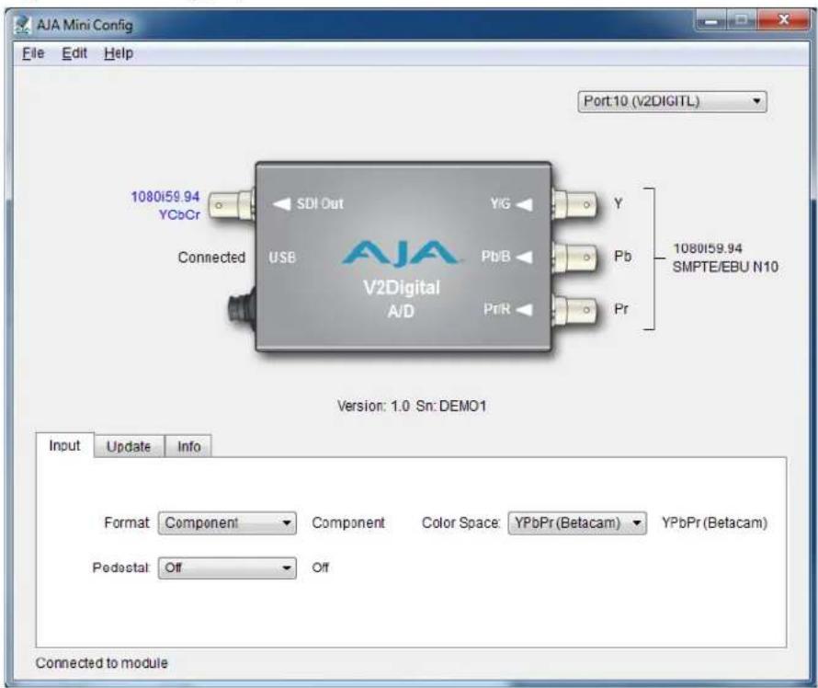The width and height of the screenshot is (818, 688).
Task: Minimize the AJA Mini Config window
Action: point(710,21)
